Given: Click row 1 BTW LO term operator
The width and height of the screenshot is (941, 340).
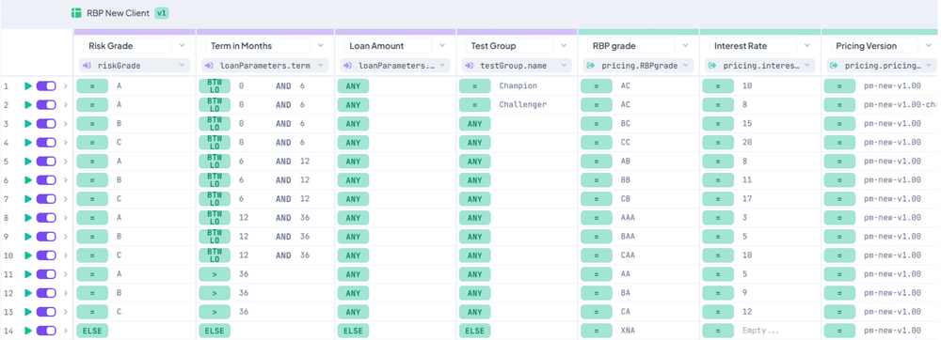Looking at the screenshot, I should click(x=215, y=86).
